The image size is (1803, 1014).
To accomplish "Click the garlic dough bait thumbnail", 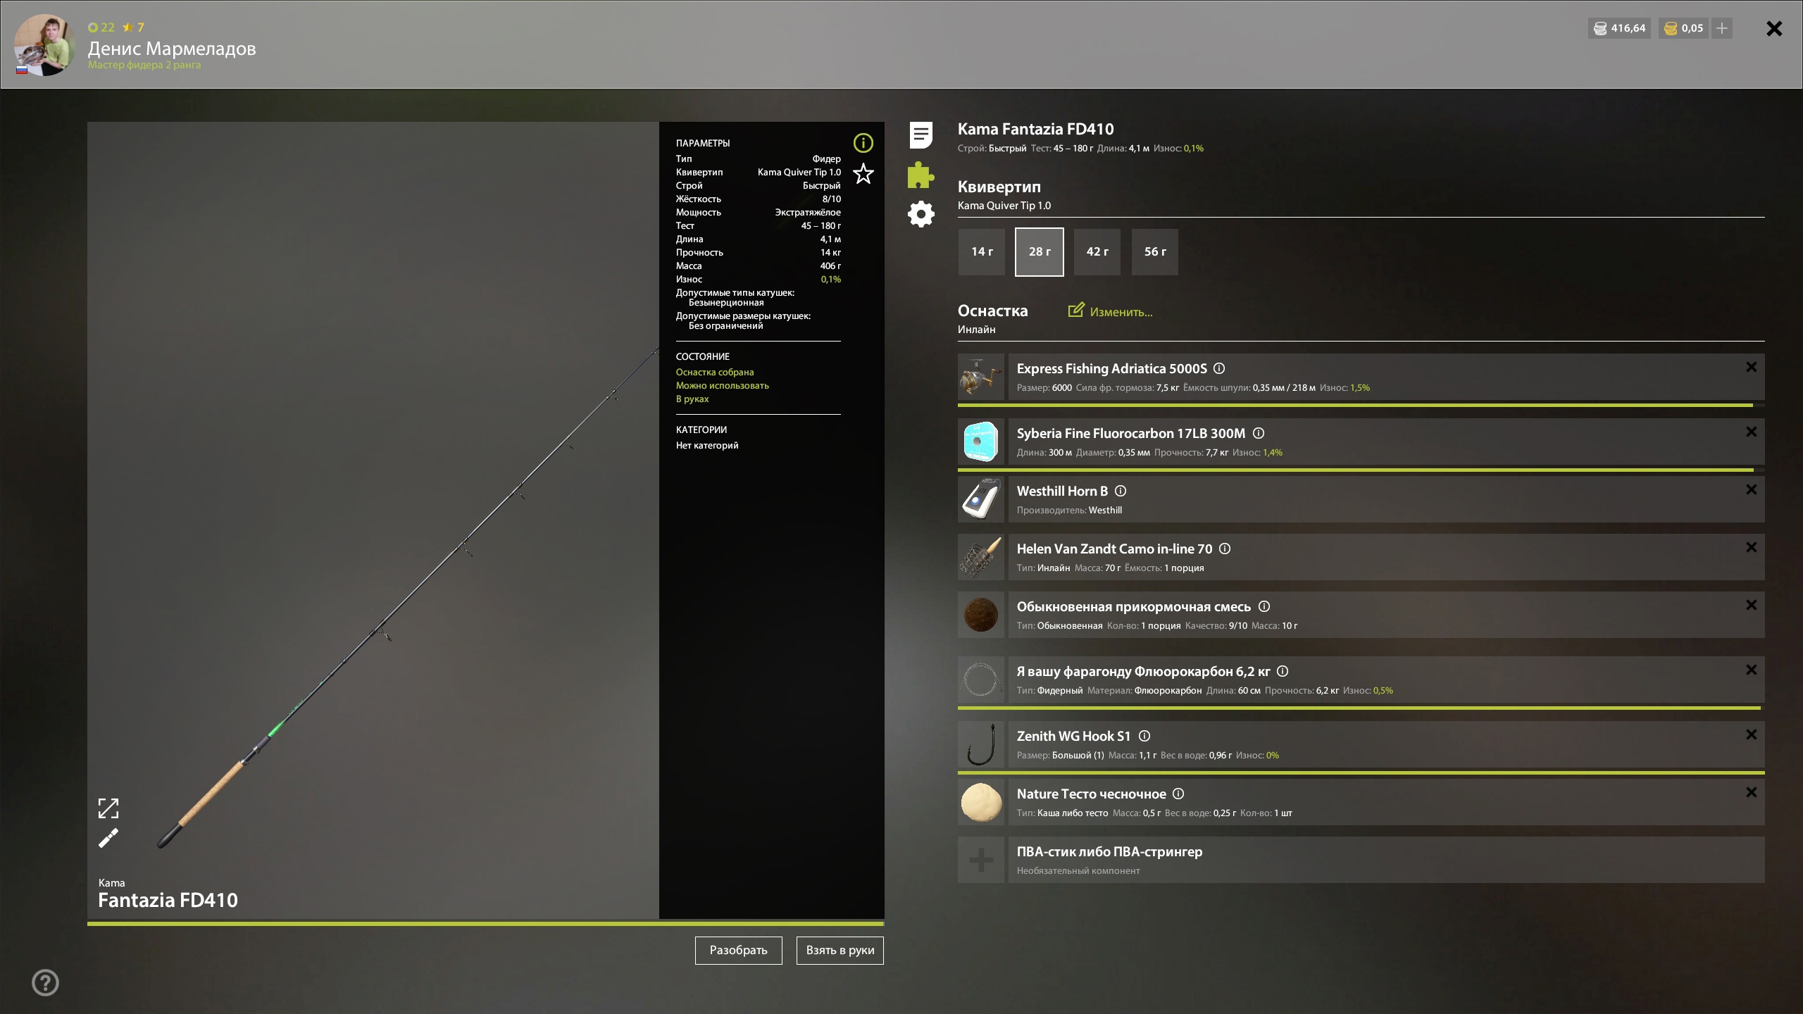I will (x=980, y=802).
